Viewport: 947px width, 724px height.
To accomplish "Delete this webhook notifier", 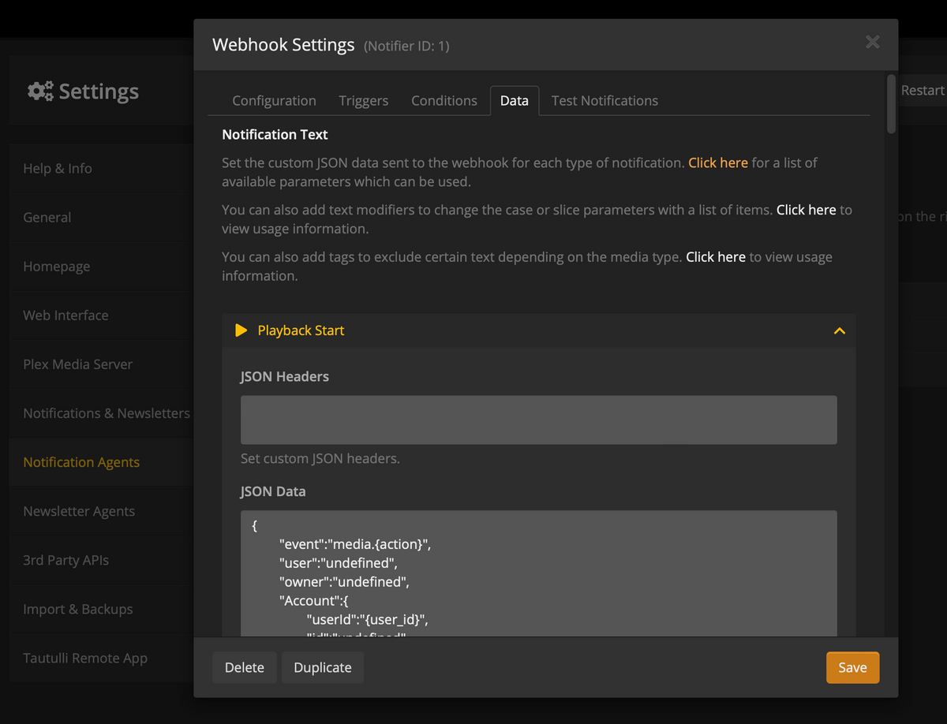I will click(x=244, y=667).
